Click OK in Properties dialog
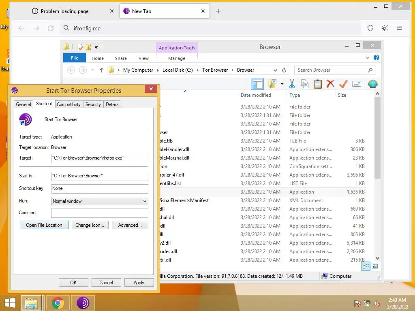 click(x=73, y=282)
